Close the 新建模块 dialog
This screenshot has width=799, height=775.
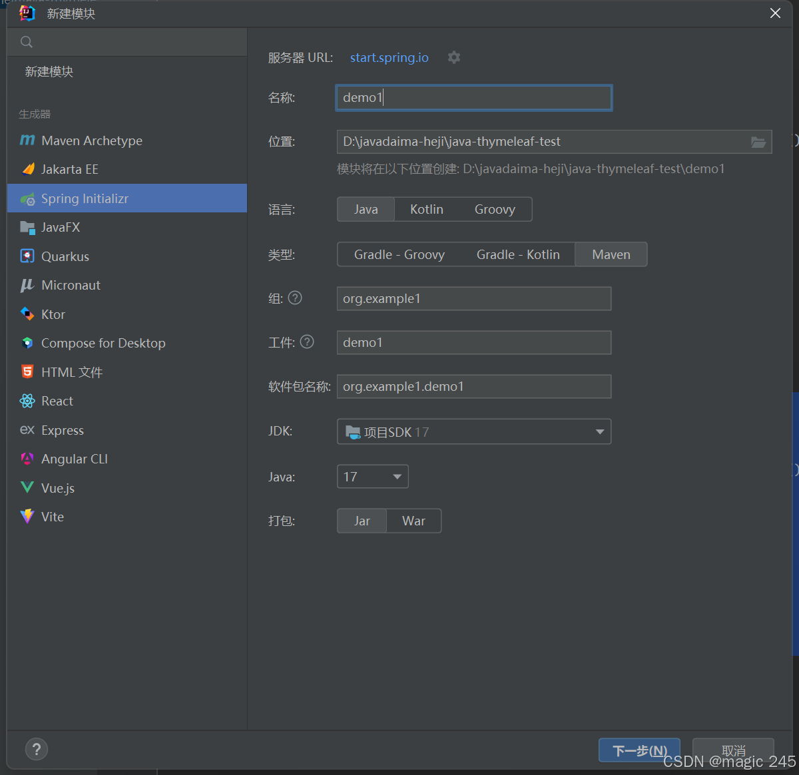775,13
